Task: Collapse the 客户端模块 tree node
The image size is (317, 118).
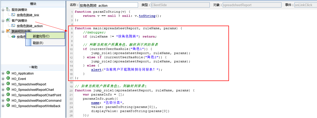Action: (3, 20)
